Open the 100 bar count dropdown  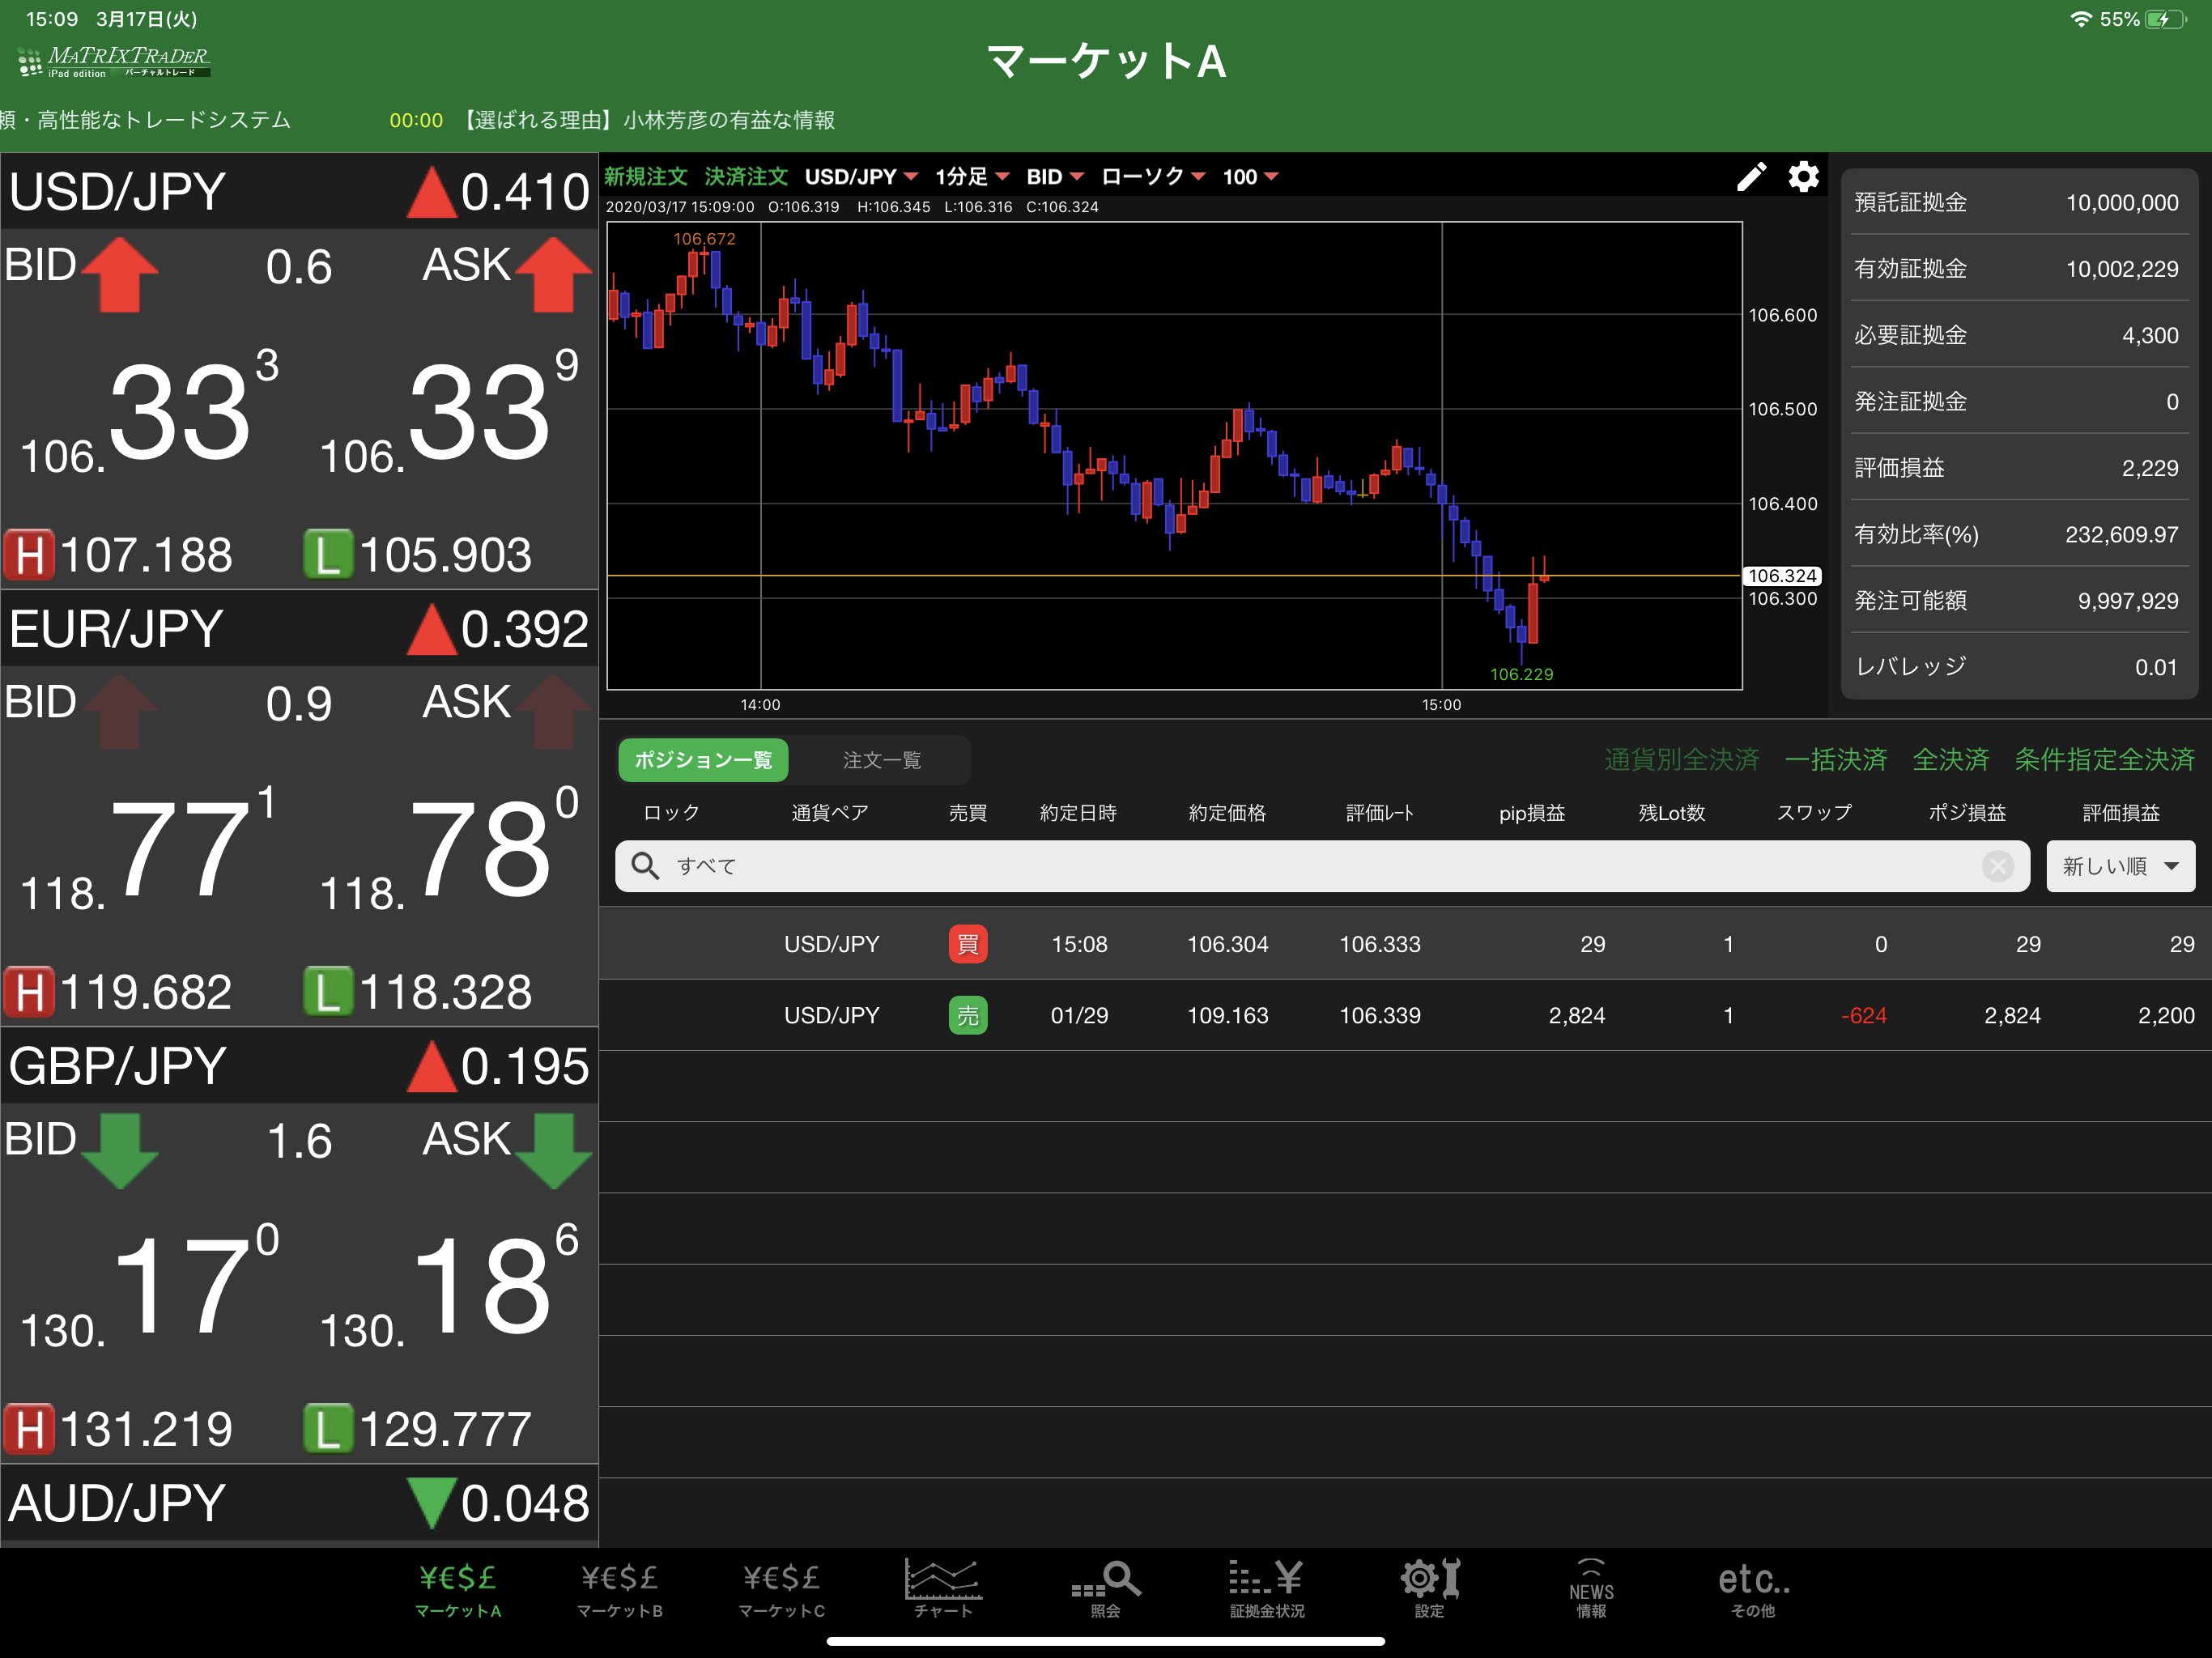(1250, 177)
